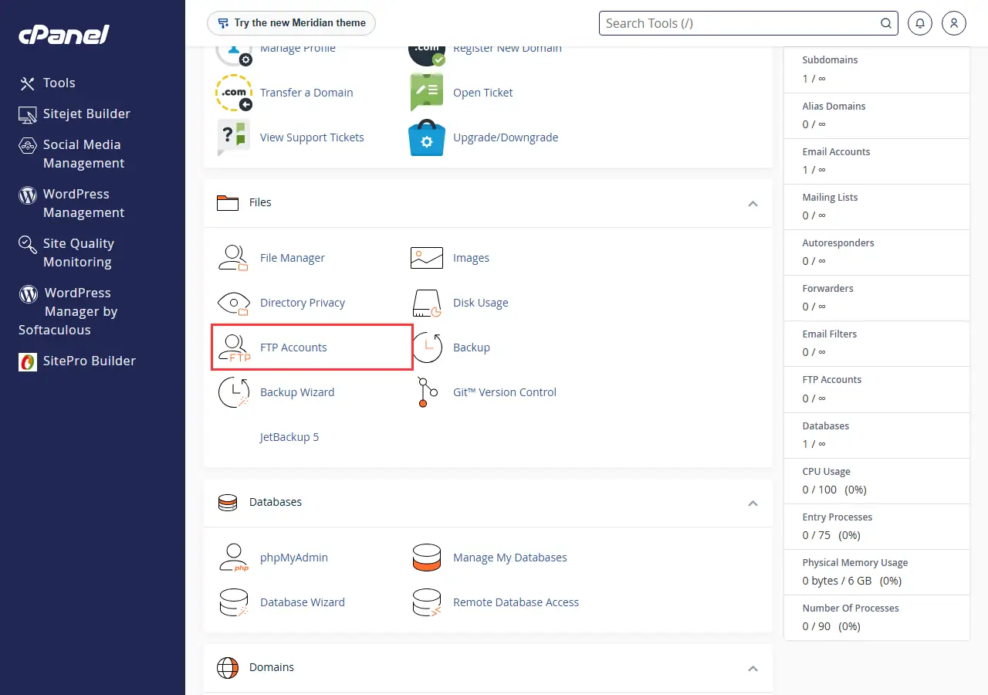This screenshot has width=988, height=695.
Task: Click the Manage Profile link
Action: pos(298,48)
